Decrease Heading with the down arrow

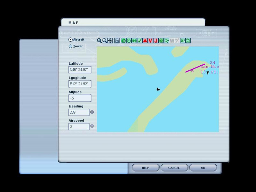[92, 113]
